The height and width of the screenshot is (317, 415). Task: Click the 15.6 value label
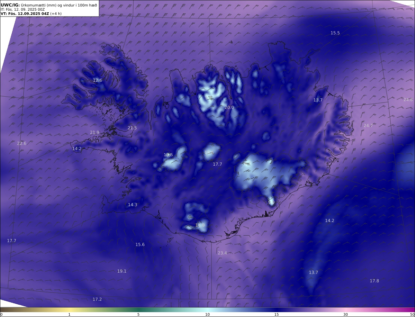coord(140,245)
